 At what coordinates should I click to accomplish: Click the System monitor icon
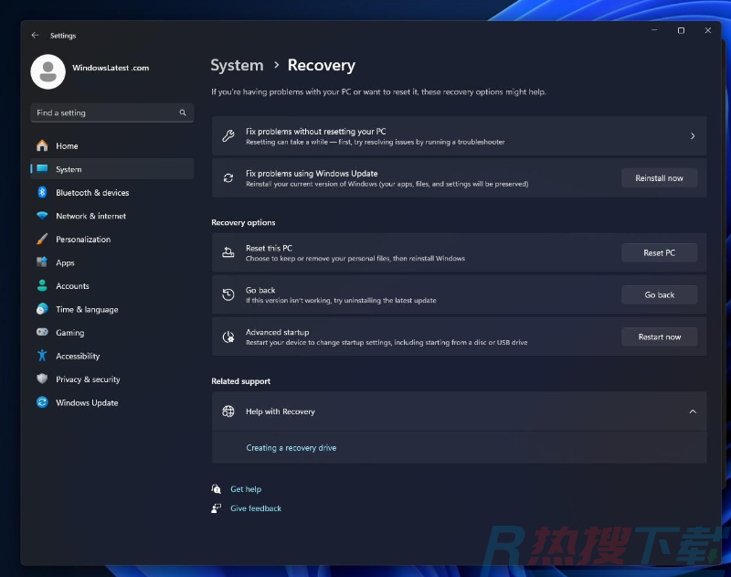pos(42,169)
